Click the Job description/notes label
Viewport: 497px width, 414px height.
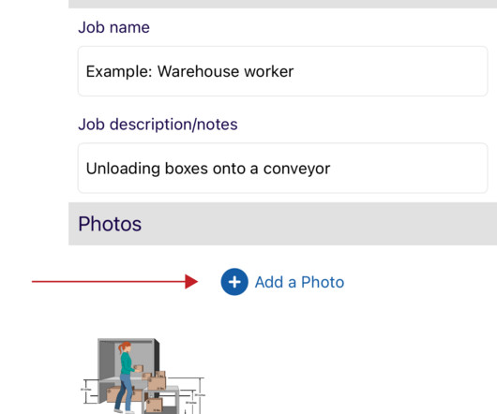[158, 125]
